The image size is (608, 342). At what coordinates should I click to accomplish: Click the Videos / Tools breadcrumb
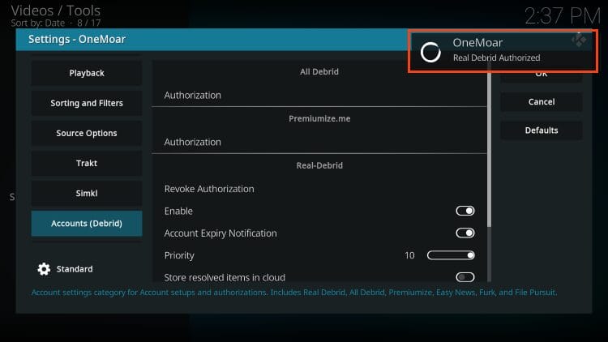click(55, 11)
